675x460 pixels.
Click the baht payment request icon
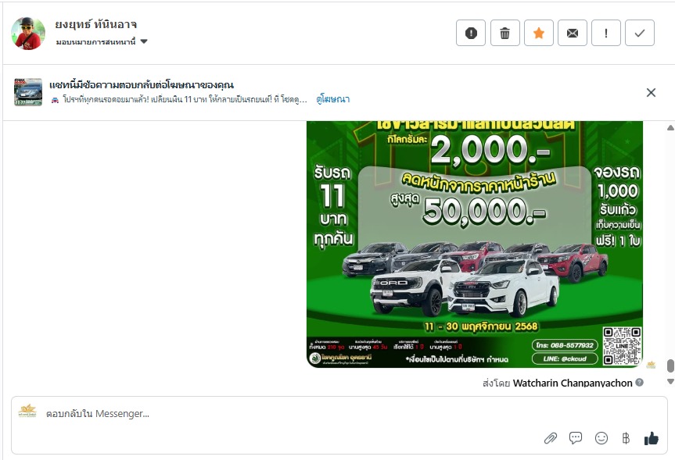click(626, 438)
